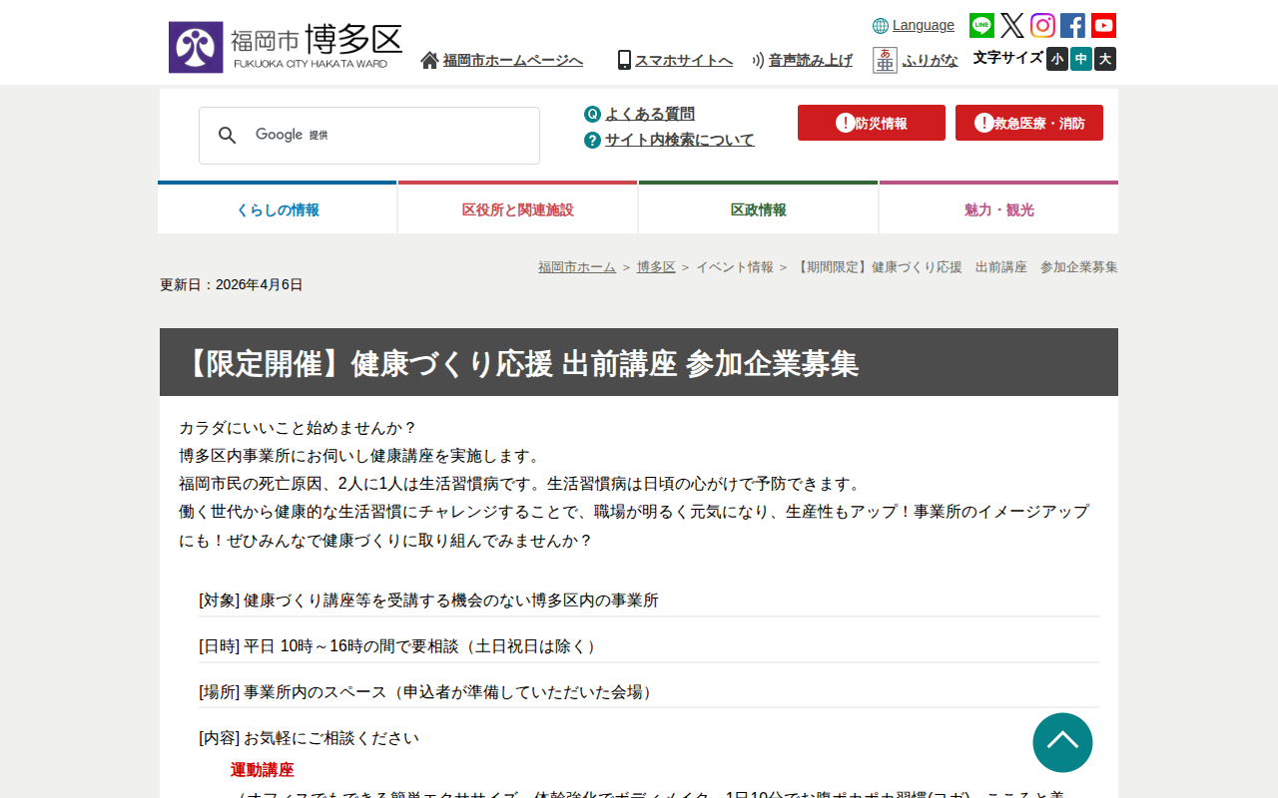Click 博多区 breadcrumb link
The height and width of the screenshot is (798, 1278).
coord(656,267)
